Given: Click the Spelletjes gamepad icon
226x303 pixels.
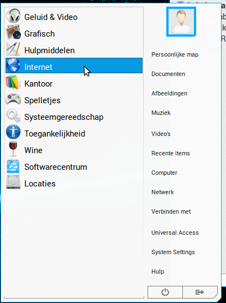Looking at the screenshot, I should pos(13,99).
